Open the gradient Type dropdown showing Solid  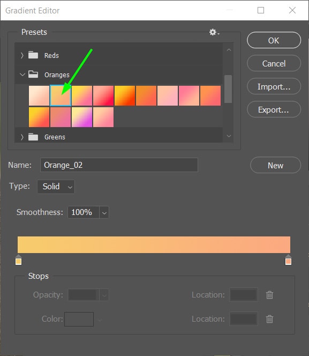[x=56, y=187]
